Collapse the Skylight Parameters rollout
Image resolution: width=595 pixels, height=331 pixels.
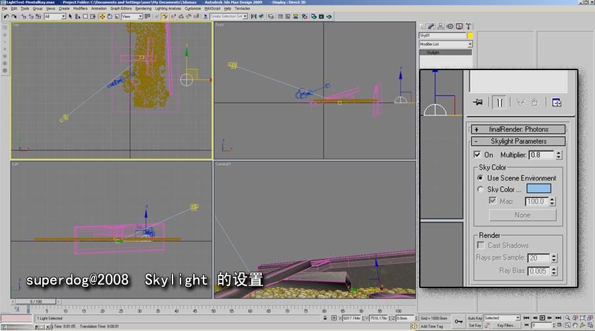point(518,141)
